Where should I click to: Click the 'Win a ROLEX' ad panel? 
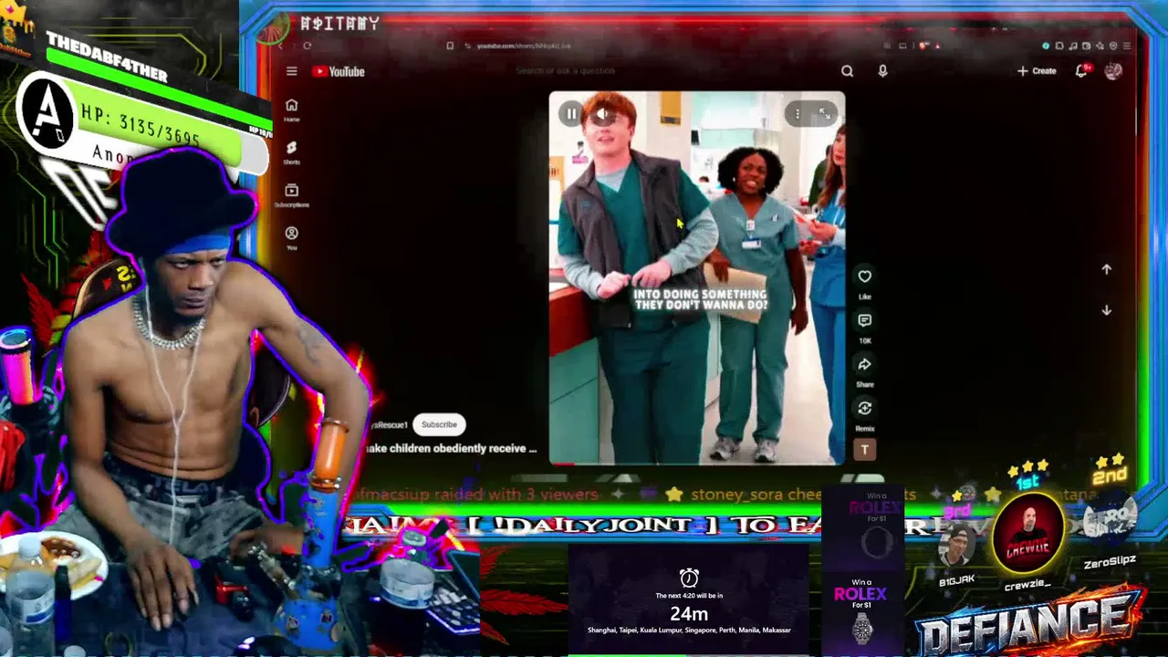pos(862,612)
